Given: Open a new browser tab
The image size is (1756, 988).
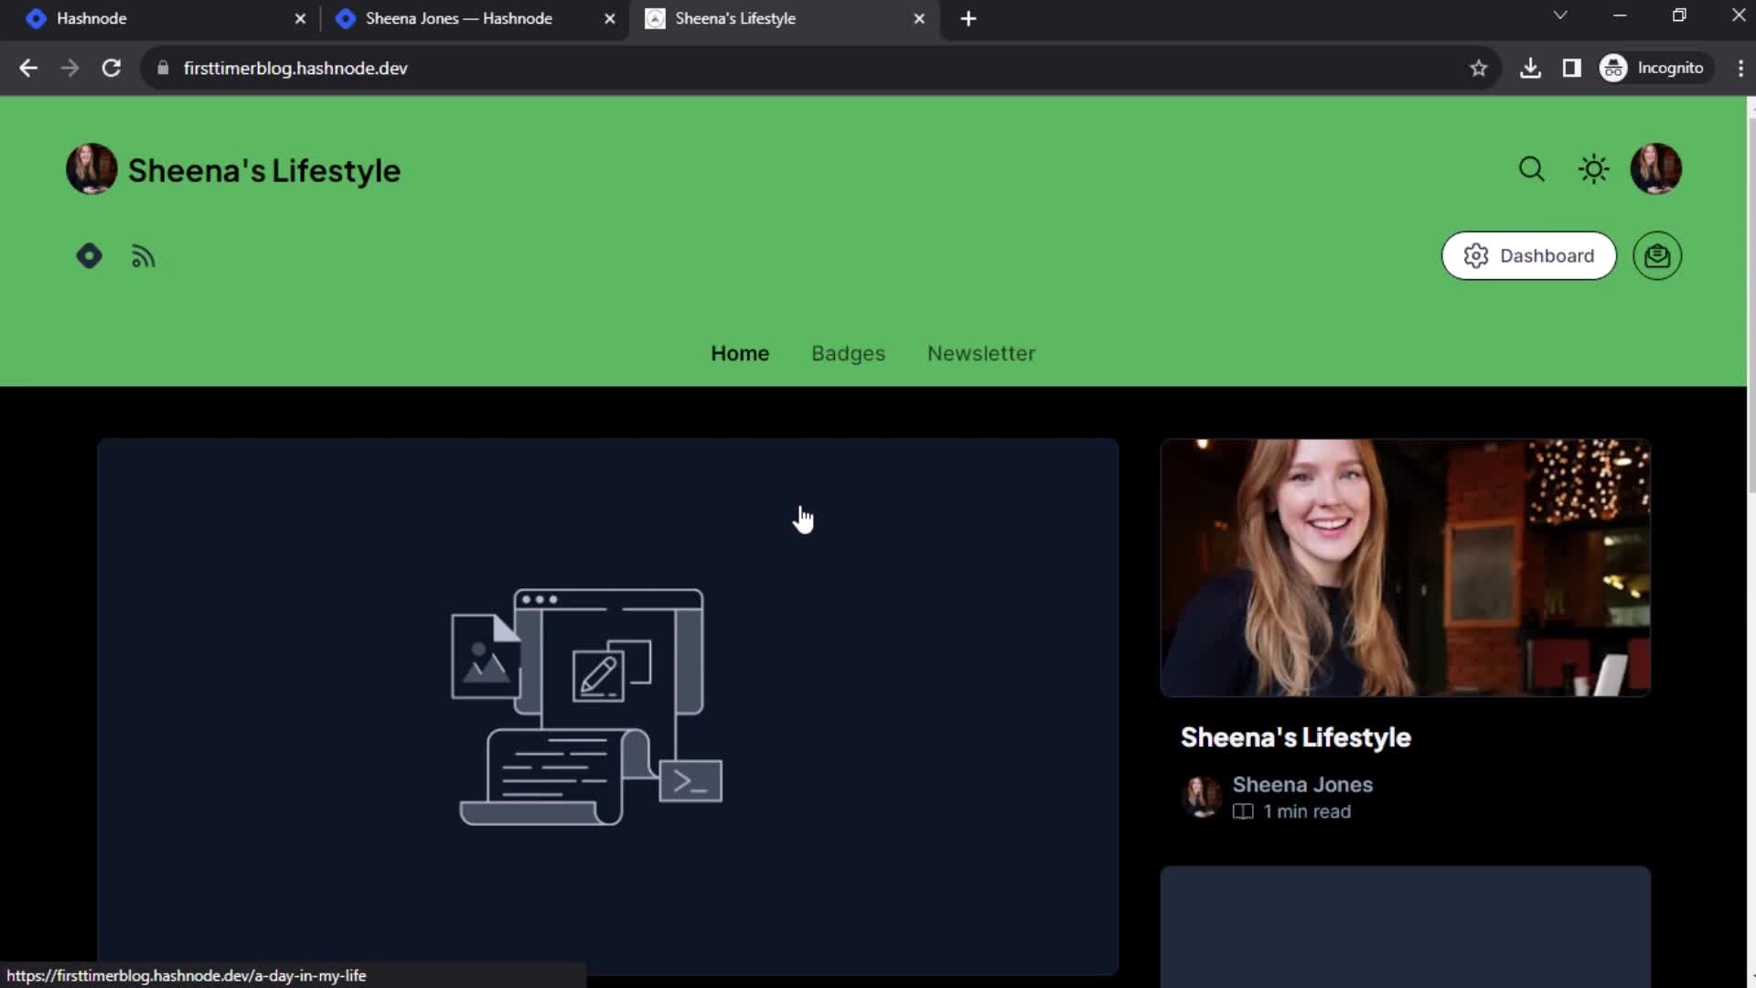Looking at the screenshot, I should pyautogui.click(x=969, y=18).
